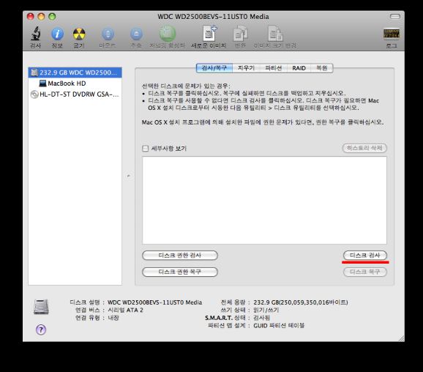423x372 pixels.
Task: Select the MacBook HD volume
Action: pos(75,83)
